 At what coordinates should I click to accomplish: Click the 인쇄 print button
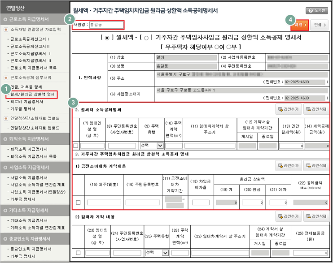(x=320, y=25)
